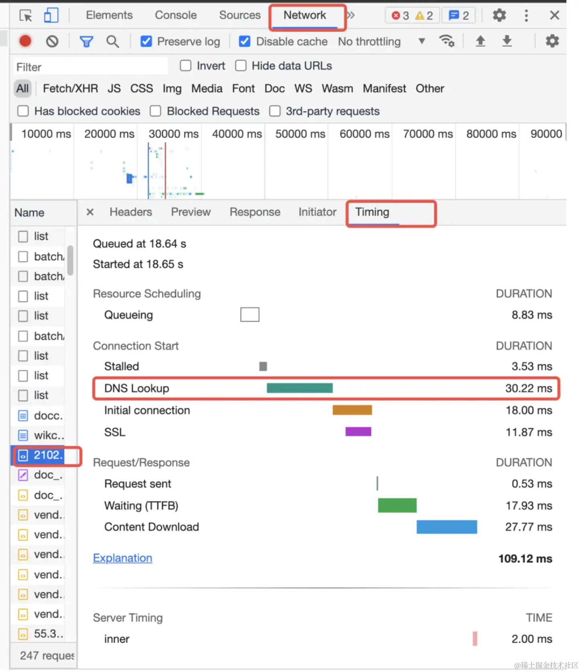Click the 30000 ms mark in overview timeline
This screenshot has height=672, width=581.
point(173,134)
